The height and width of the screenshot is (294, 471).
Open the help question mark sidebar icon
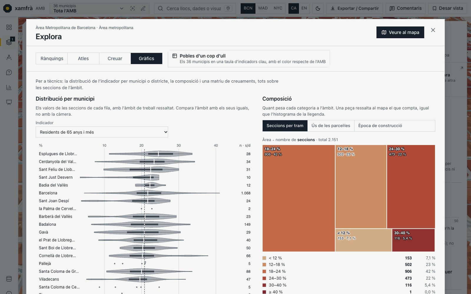coord(9,72)
